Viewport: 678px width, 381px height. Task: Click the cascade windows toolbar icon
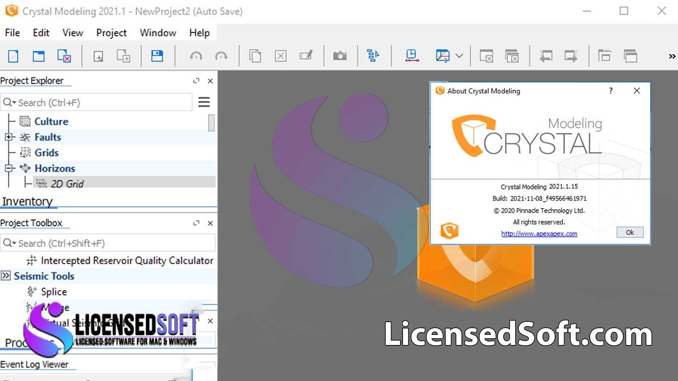click(631, 56)
